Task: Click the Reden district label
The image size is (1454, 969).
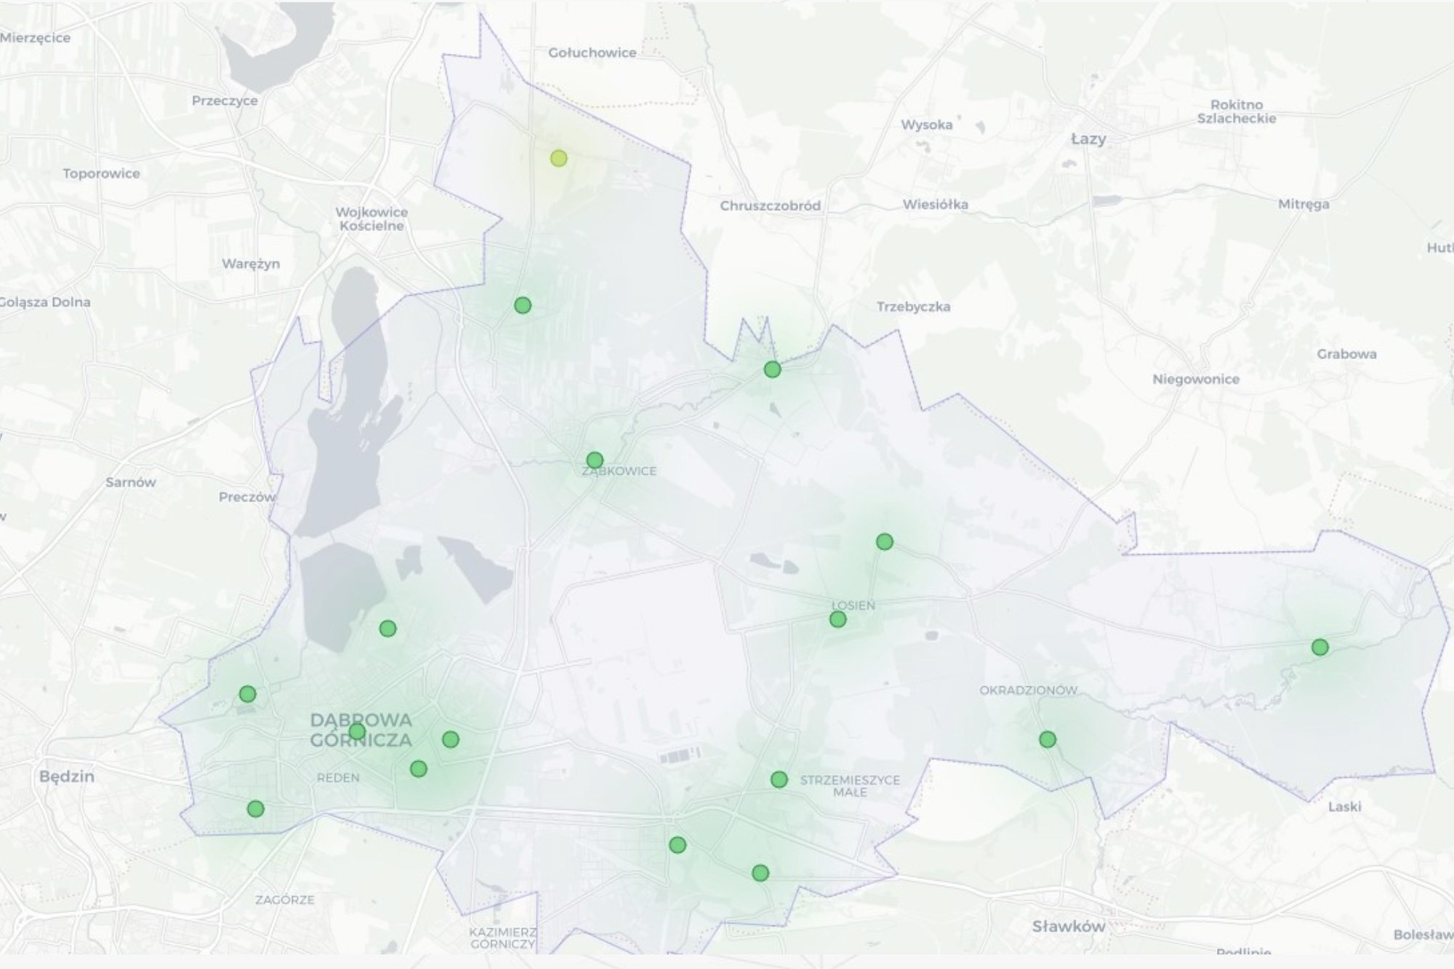Action: pyautogui.click(x=338, y=778)
